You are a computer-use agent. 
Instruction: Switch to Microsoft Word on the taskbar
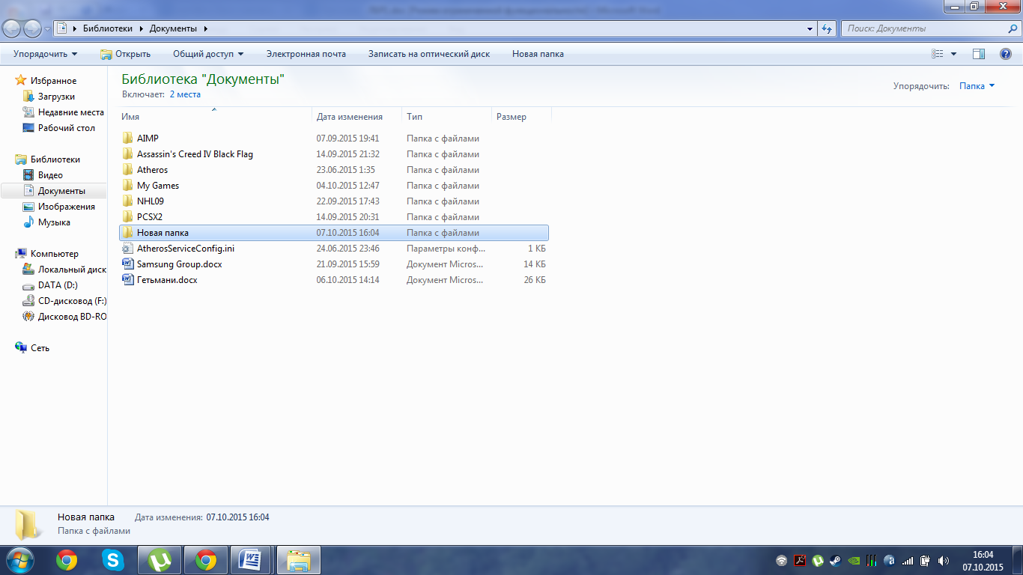tap(251, 560)
